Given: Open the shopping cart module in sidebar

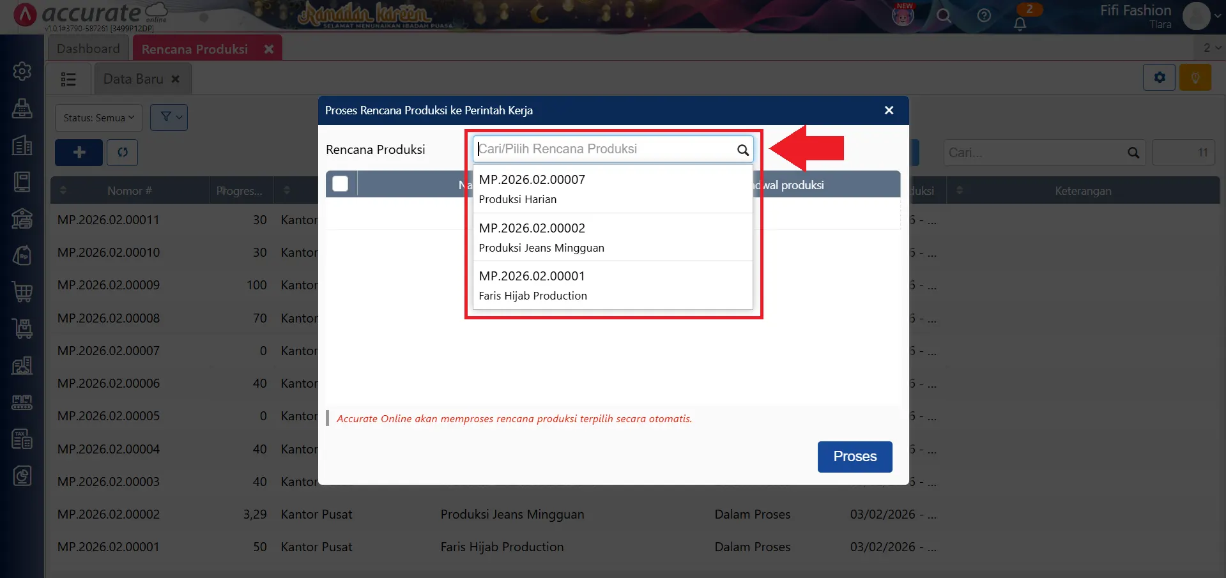Looking at the screenshot, I should click(x=22, y=292).
